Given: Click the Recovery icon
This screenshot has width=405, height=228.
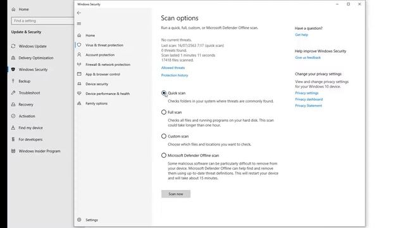Looking at the screenshot, I should (13, 104).
